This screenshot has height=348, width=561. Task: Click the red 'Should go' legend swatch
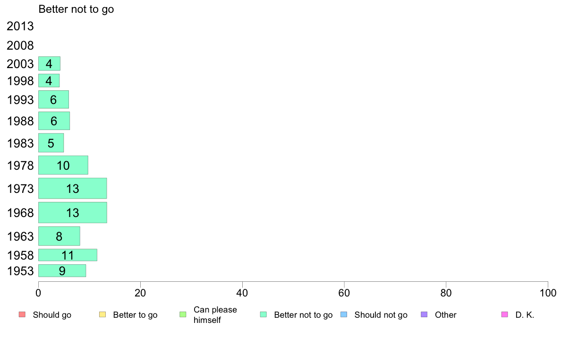point(22,315)
